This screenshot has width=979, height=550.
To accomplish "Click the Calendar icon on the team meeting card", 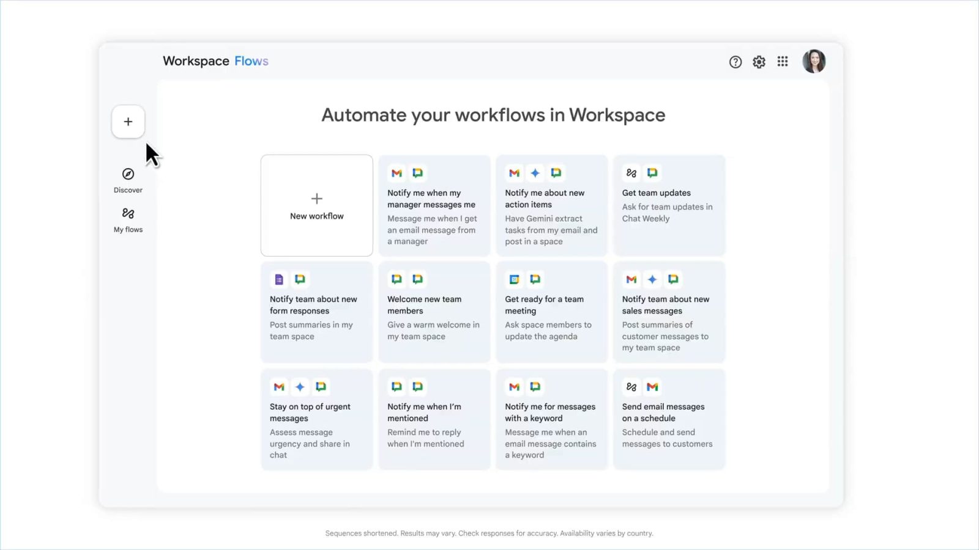I will click(513, 279).
